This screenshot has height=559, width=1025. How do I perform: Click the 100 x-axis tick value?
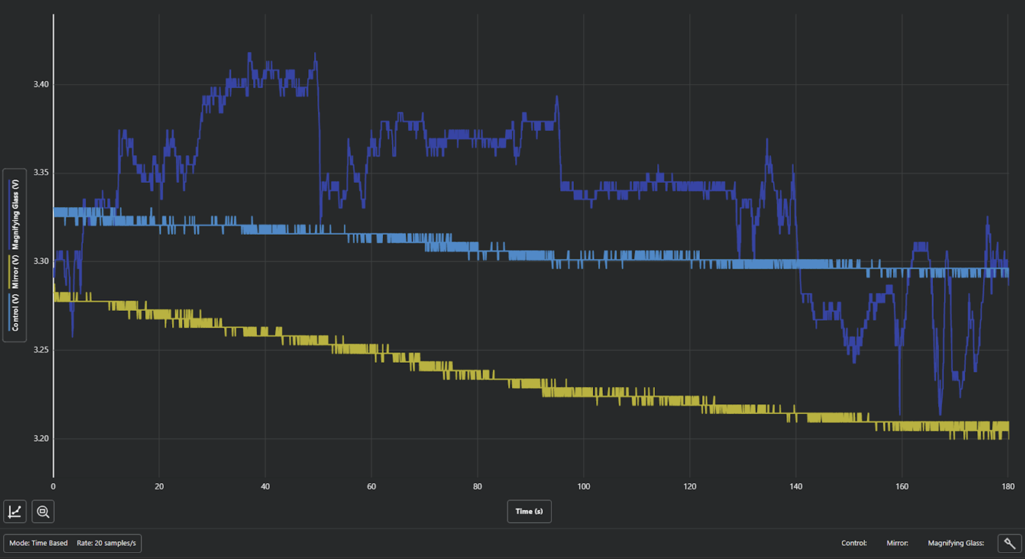[x=584, y=486]
